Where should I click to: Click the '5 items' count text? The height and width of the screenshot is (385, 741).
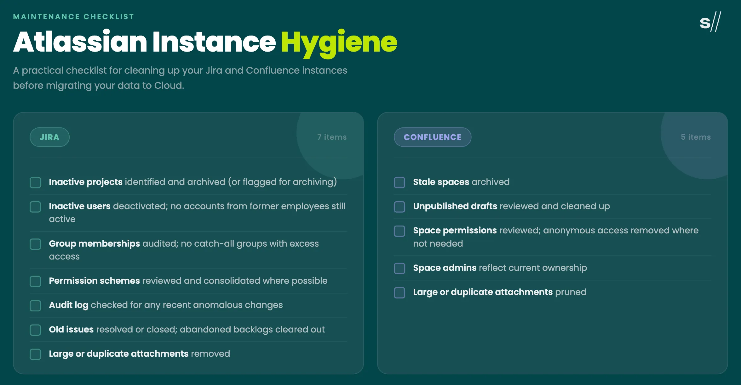coord(696,137)
